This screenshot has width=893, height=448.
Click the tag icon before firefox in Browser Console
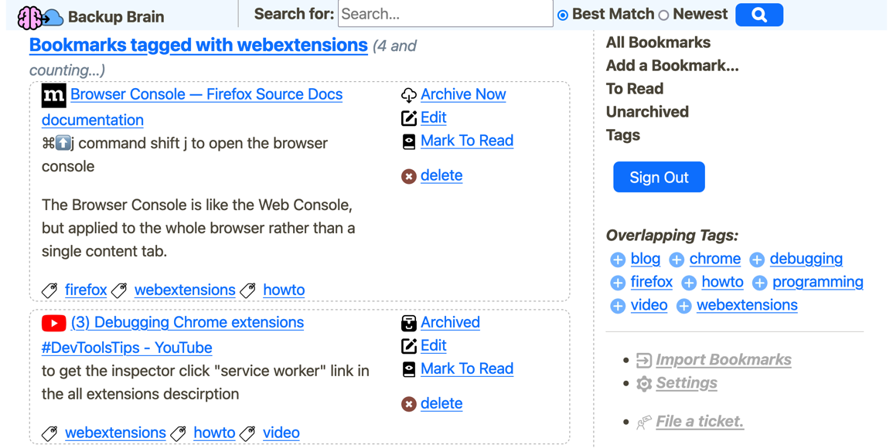pos(49,290)
